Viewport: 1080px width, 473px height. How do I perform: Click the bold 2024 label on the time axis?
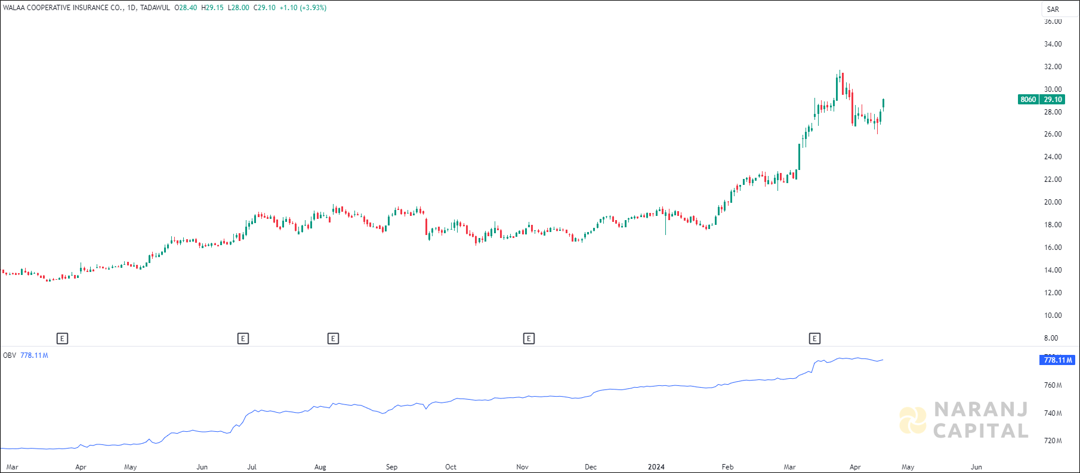click(x=656, y=467)
